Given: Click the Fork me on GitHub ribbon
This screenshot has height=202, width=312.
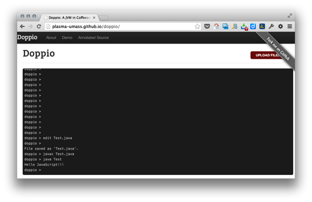Looking at the screenshot, I should pyautogui.click(x=278, y=49).
